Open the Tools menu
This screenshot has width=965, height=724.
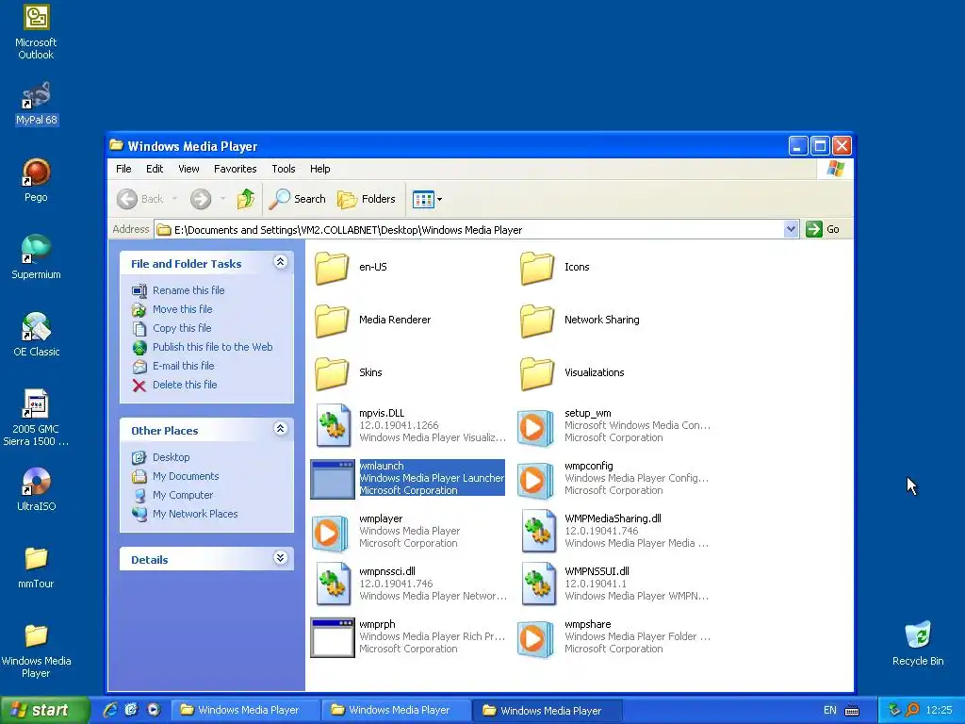[283, 169]
